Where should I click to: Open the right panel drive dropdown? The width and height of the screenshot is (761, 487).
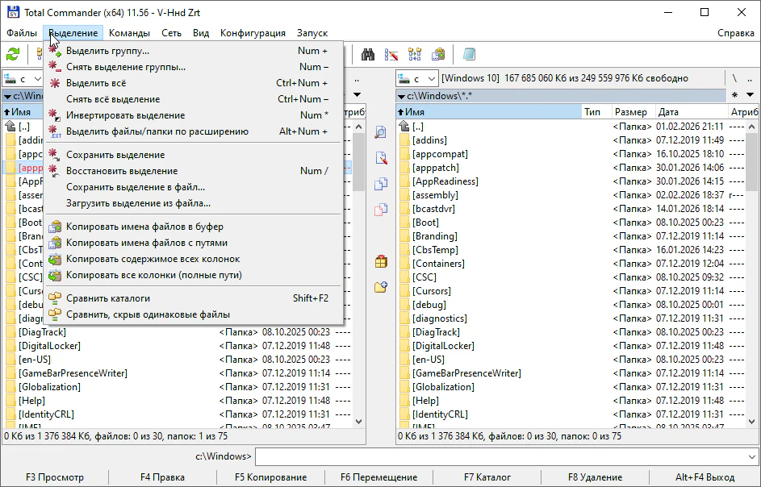pyautogui.click(x=416, y=78)
